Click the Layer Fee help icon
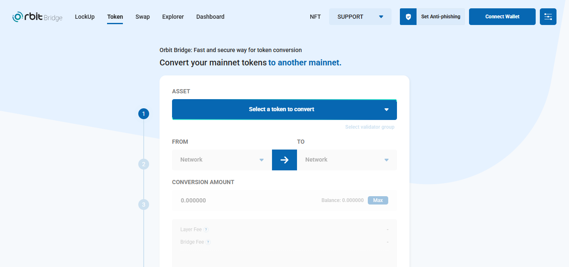The image size is (569, 267). (206, 230)
